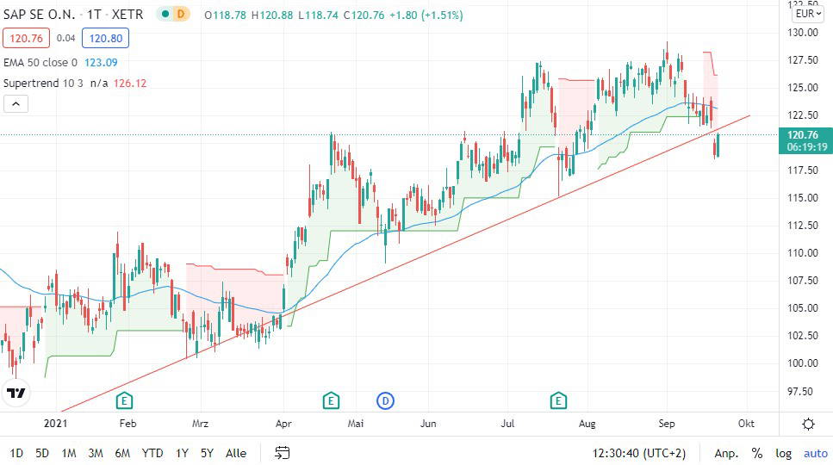The height and width of the screenshot is (465, 833).
Task: Click the orange D data delay badge
Action: [x=181, y=15]
